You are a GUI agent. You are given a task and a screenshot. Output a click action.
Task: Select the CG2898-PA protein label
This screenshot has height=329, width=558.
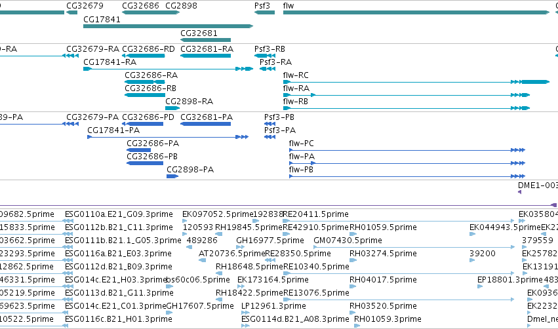(190, 170)
